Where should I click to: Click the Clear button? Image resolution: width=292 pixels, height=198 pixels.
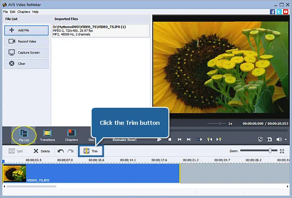[26, 64]
